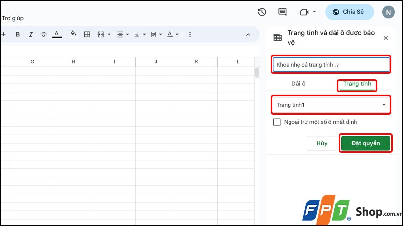403x226 pixels.
Task: Close the protected sheets side panel
Action: tap(386, 38)
